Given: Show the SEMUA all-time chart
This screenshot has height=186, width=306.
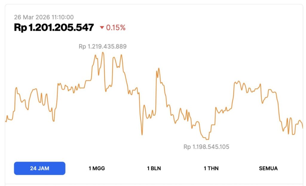Looking at the screenshot, I should [268, 168].
